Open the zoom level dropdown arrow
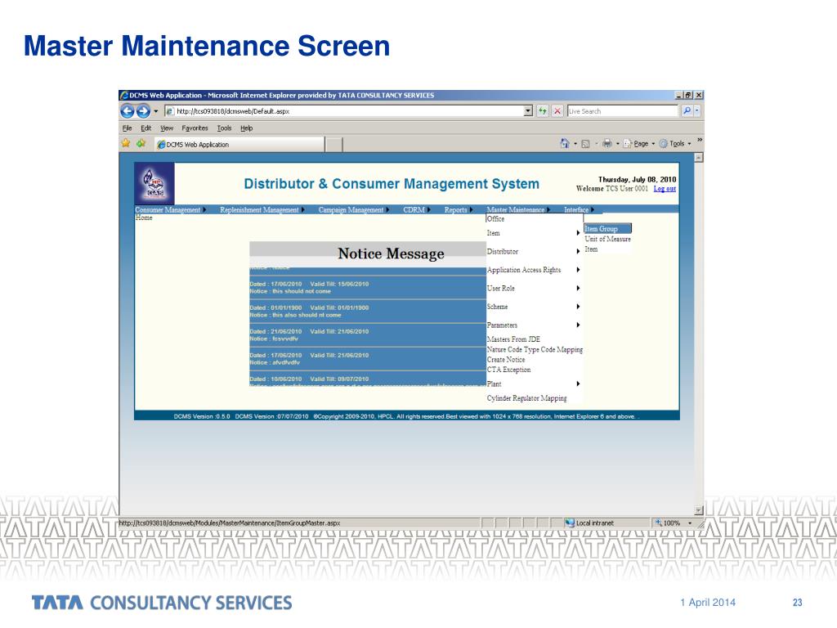 point(690,523)
